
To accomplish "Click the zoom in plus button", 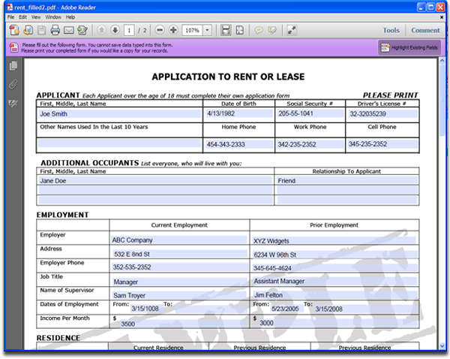I will coord(173,30).
